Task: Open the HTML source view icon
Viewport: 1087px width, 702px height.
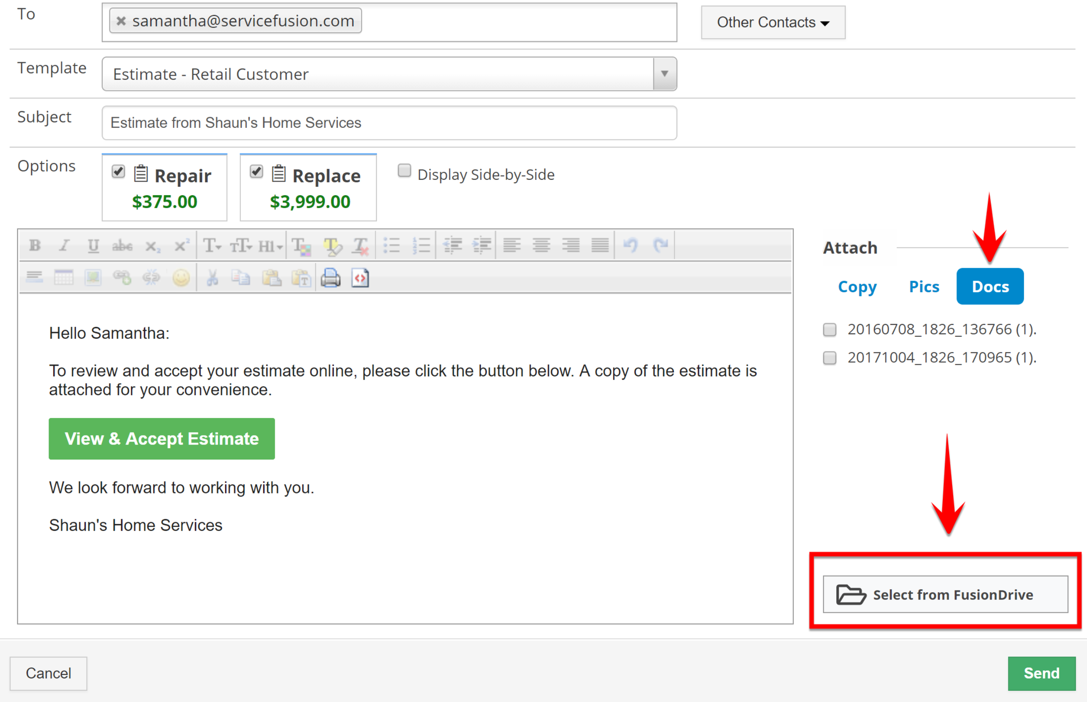Action: [360, 278]
